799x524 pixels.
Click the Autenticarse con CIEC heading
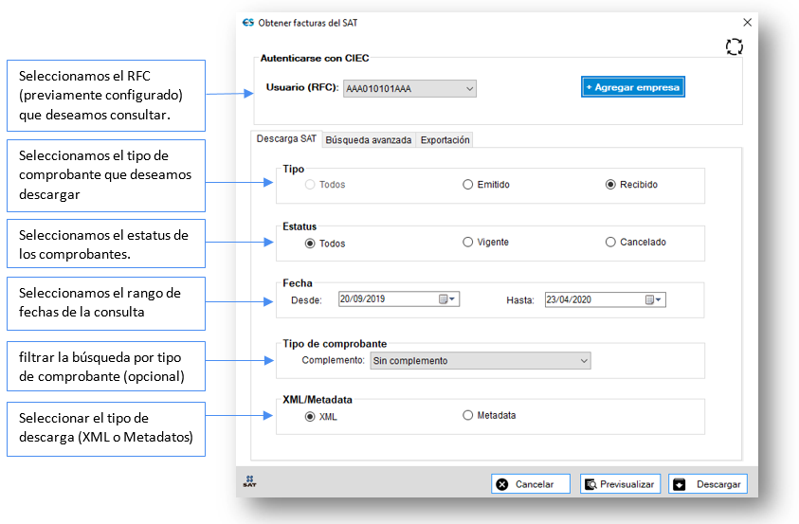315,58
